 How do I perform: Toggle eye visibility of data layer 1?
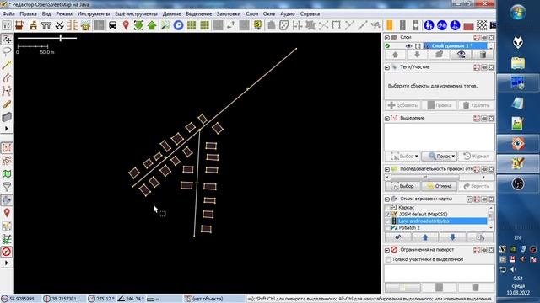408,45
